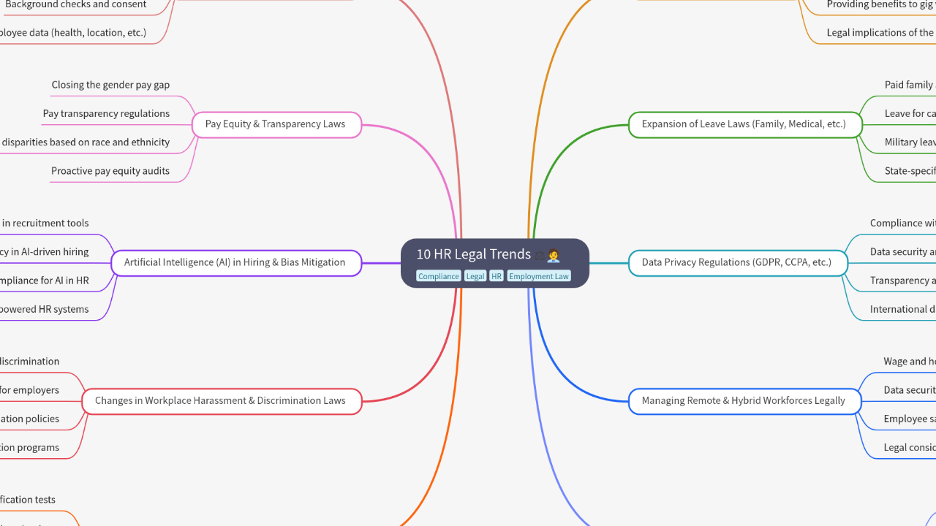Click the Compliance tag
Viewport: 936px width, 526px height.
[x=439, y=276]
